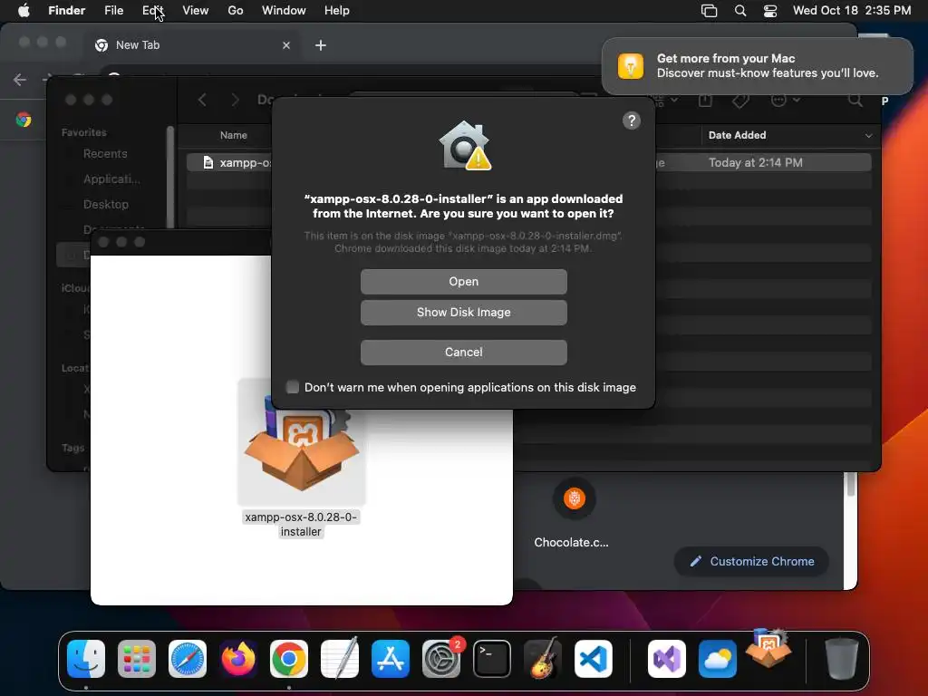The width and height of the screenshot is (928, 696).
Task: Open Launchpad from the Dock
Action: coord(137,659)
